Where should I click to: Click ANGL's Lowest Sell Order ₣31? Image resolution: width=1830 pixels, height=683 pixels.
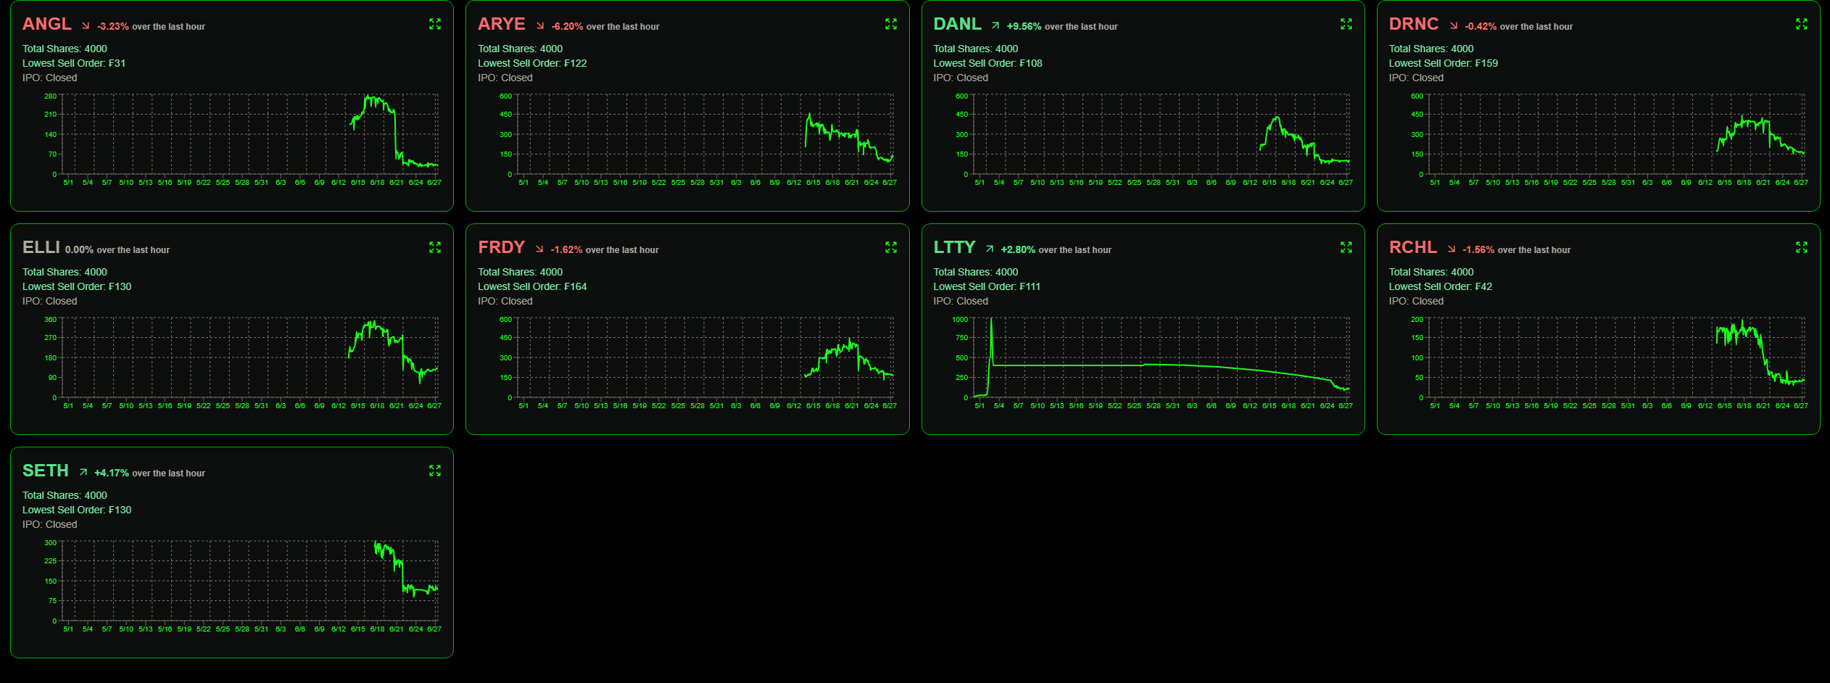(74, 63)
